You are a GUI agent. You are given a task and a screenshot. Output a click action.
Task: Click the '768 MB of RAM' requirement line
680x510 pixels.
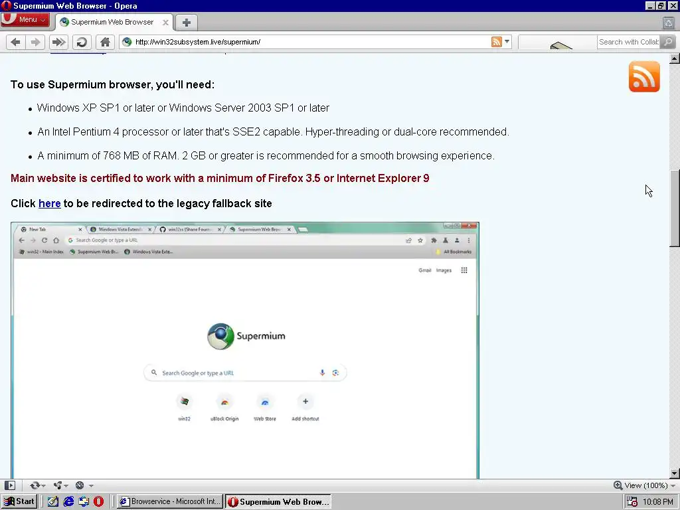tap(266, 155)
